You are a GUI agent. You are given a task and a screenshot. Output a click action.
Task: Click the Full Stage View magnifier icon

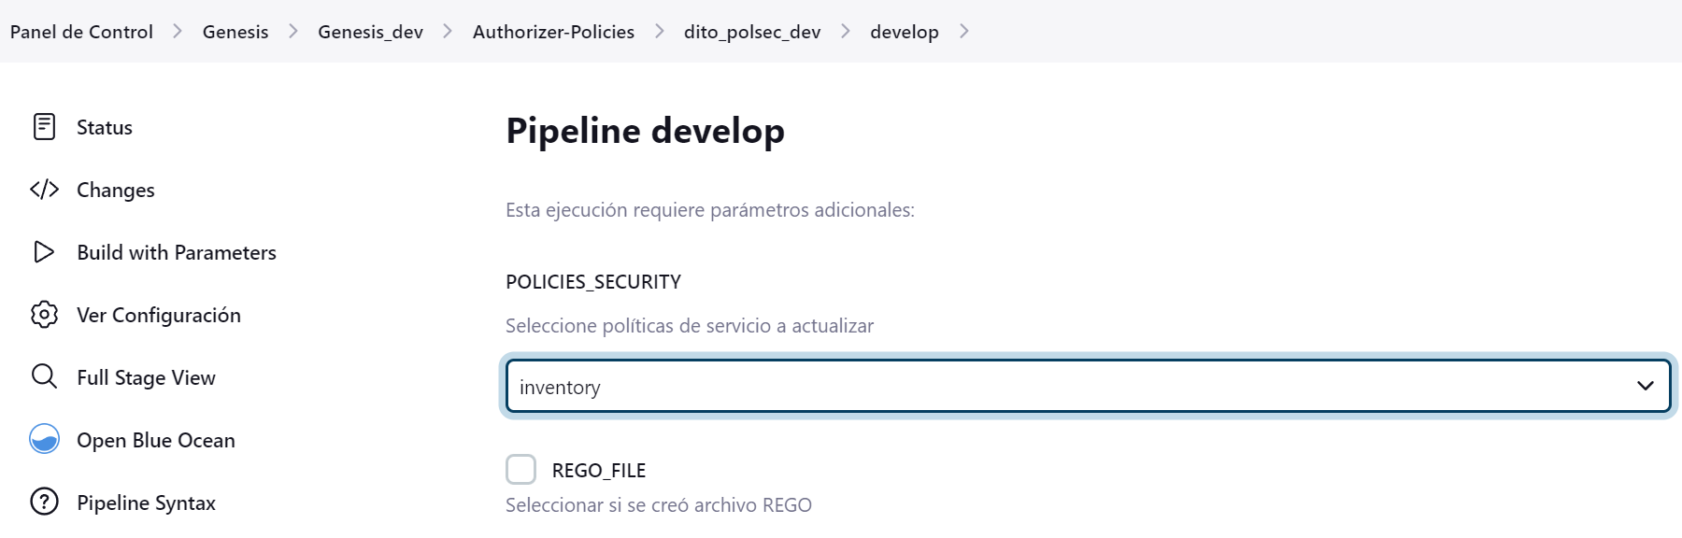[44, 376]
